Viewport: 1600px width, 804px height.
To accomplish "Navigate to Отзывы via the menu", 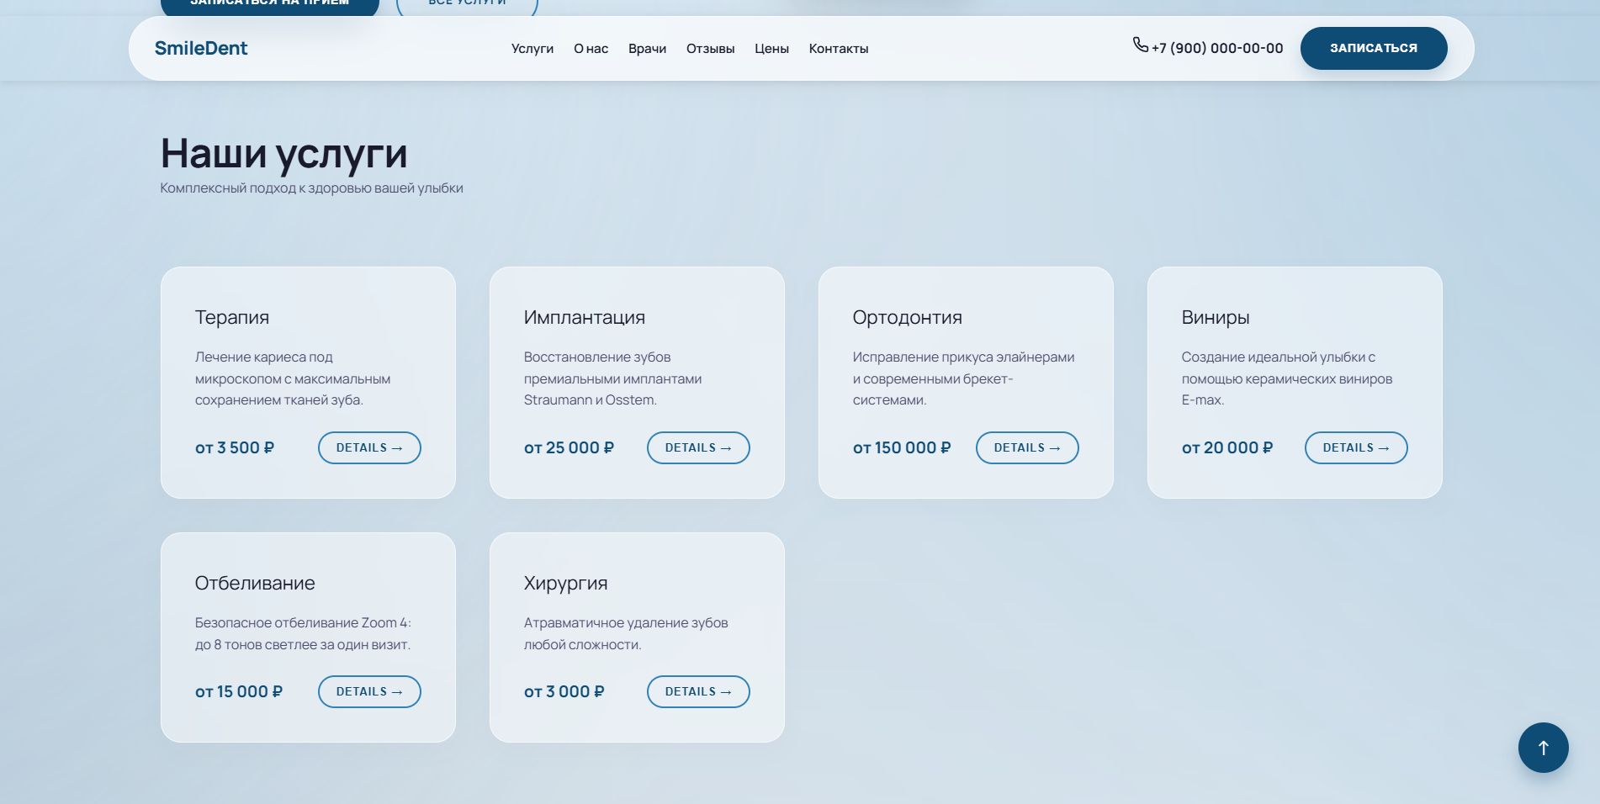I will point(710,48).
